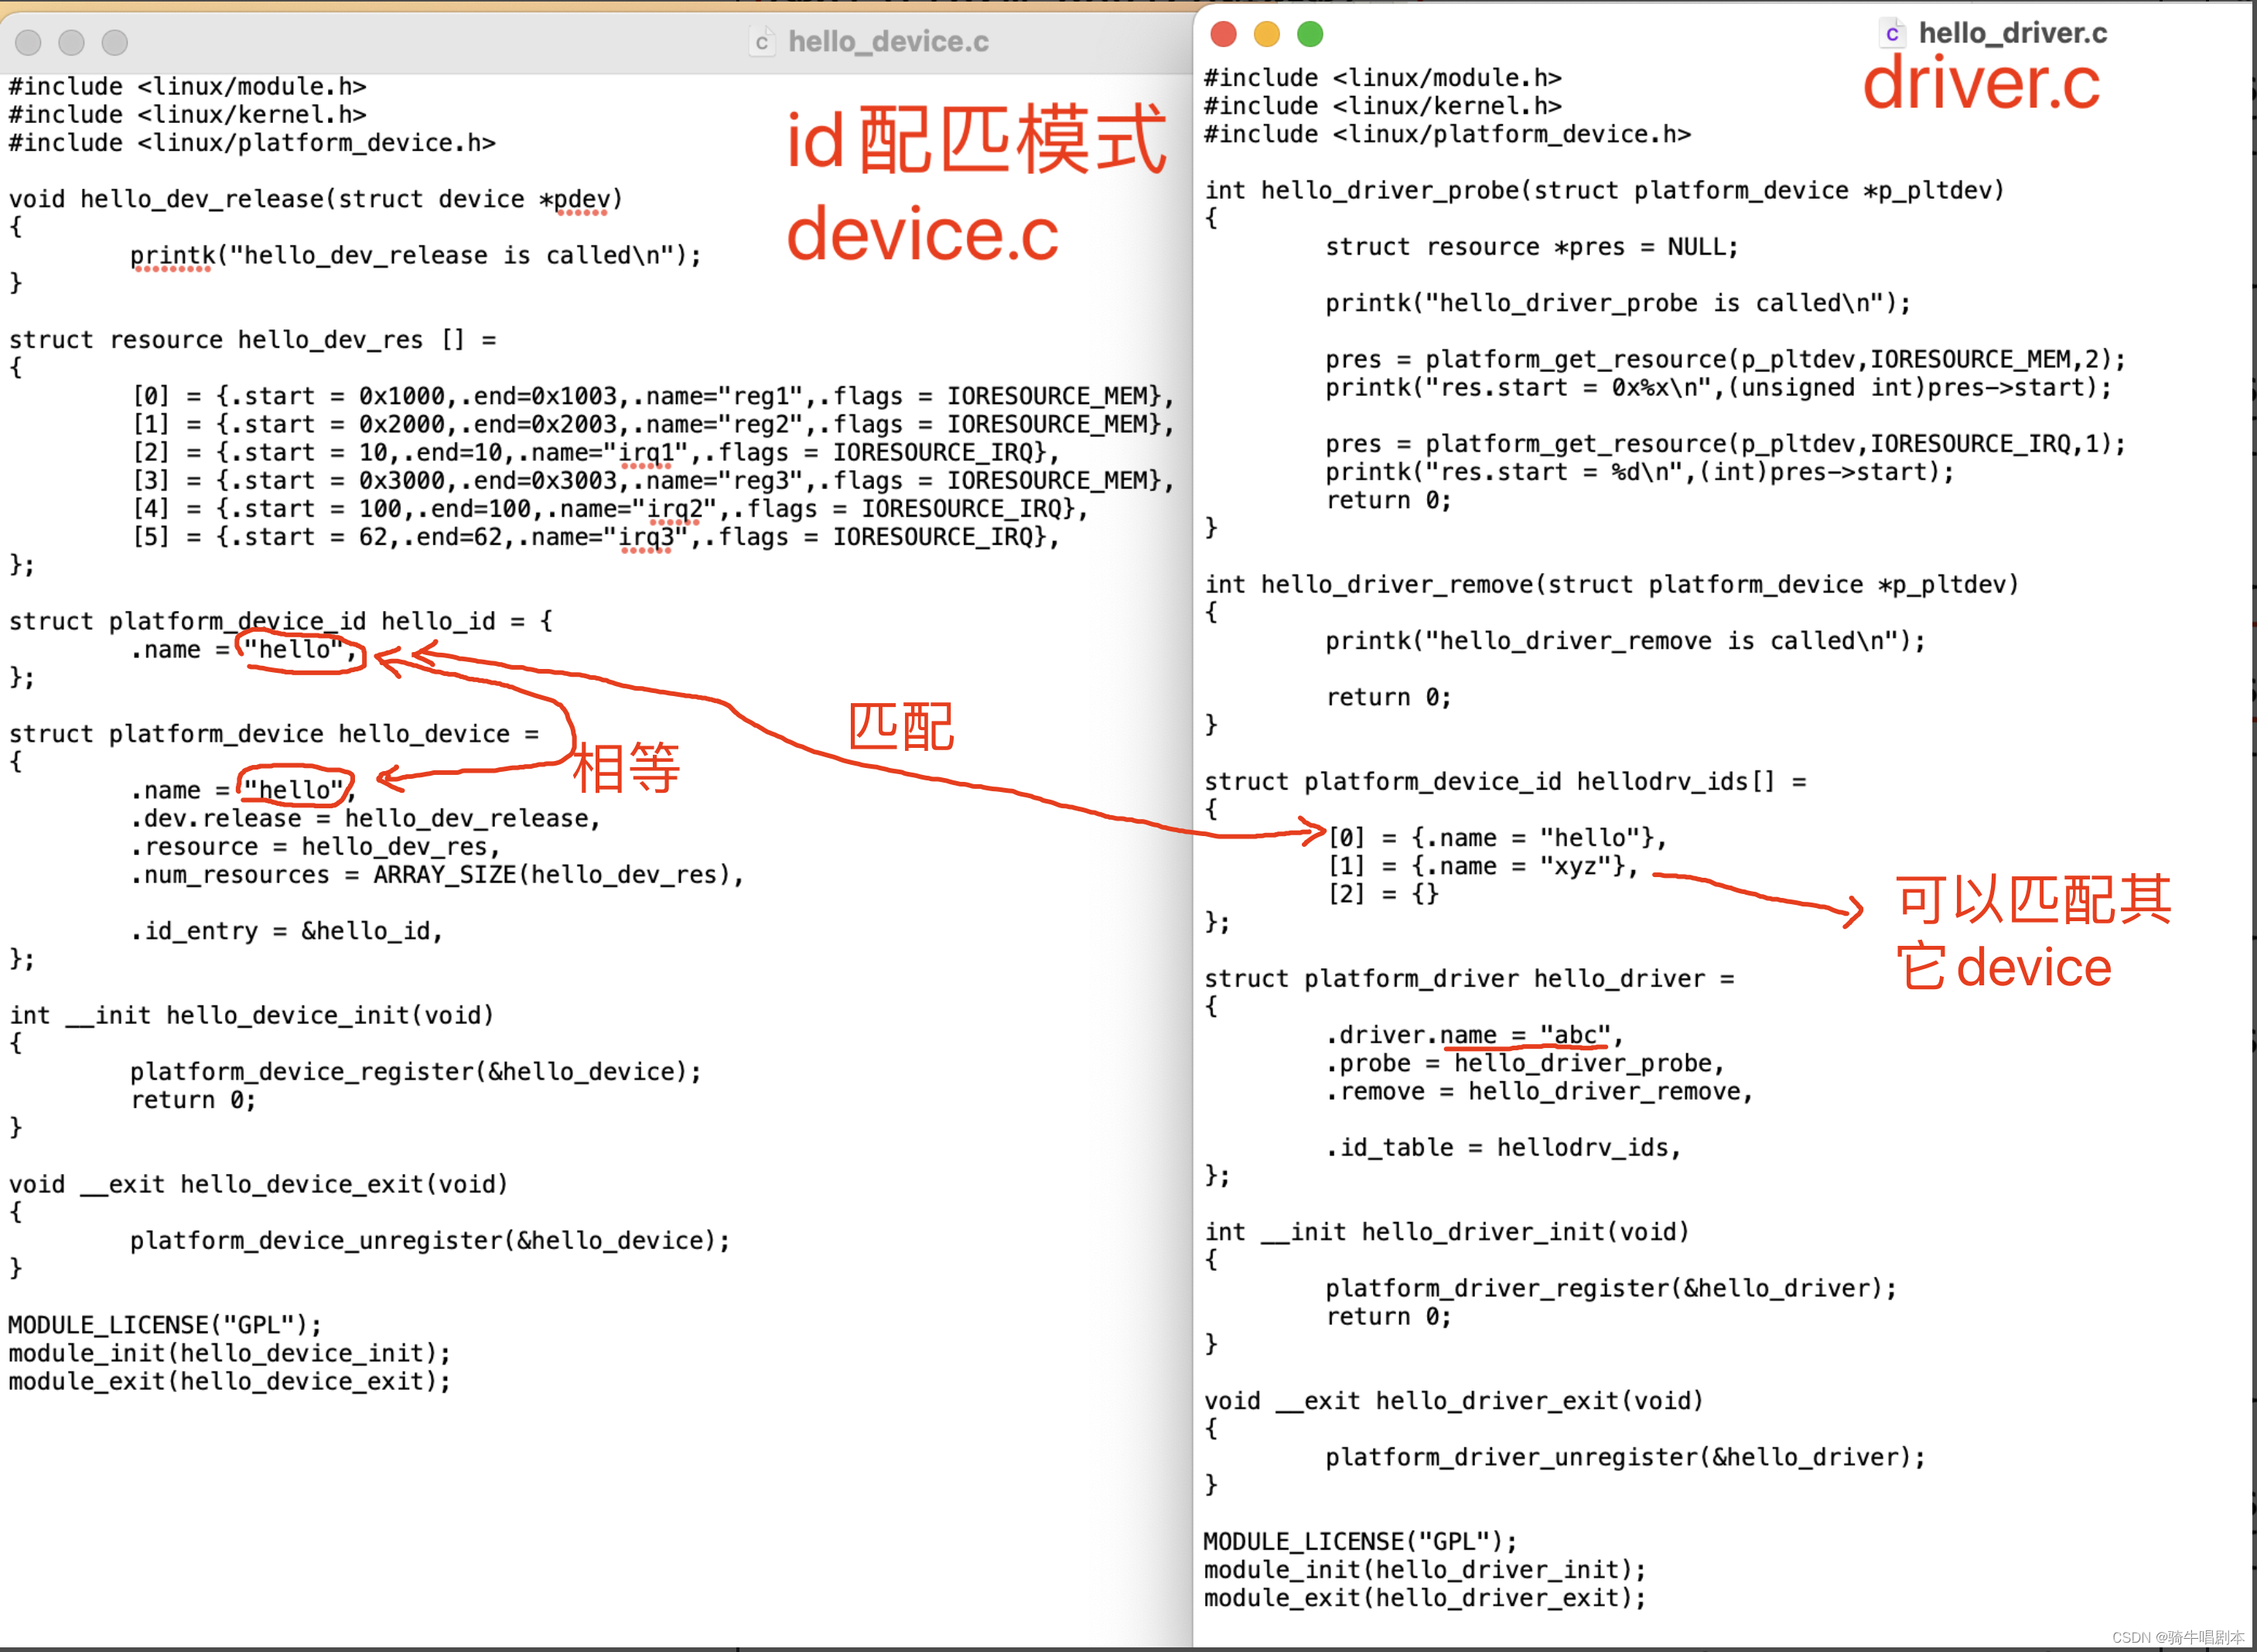This screenshot has height=1652, width=2257.
Task: Click resource row [3] with name reg3
Action: 653,480
